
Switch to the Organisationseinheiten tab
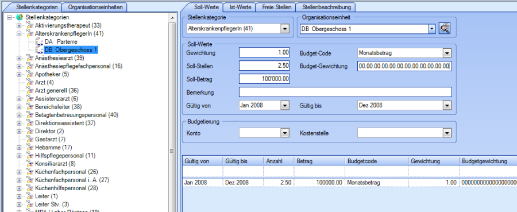tap(95, 7)
